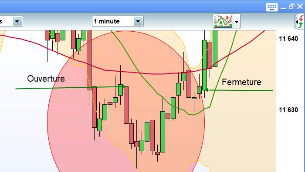305x172 pixels.
Task: Expand the partially visible left dropdown arrow
Action: click(17, 21)
